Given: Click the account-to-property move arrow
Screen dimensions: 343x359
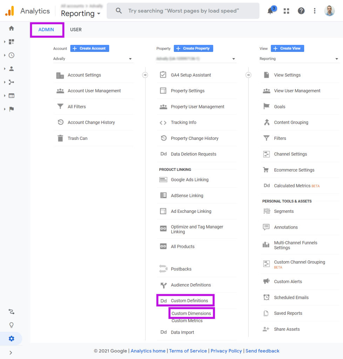Looking at the screenshot, I should pyautogui.click(x=145, y=75).
